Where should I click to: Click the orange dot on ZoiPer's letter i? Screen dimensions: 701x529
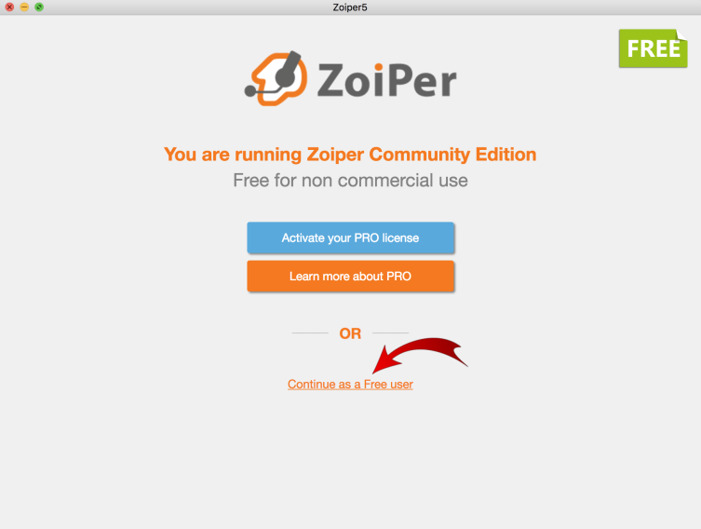[379, 67]
